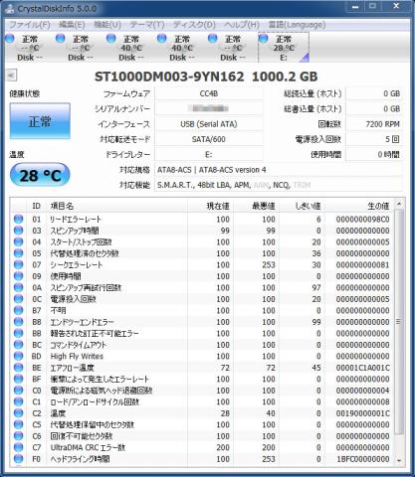Image resolution: width=415 pixels, height=477 pixels.
Task: Click the status icon of row 01 リードエラーレート
Action: pyautogui.click(x=19, y=219)
